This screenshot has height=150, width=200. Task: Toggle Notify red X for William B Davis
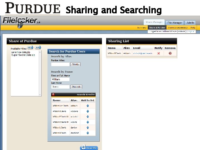(159, 53)
